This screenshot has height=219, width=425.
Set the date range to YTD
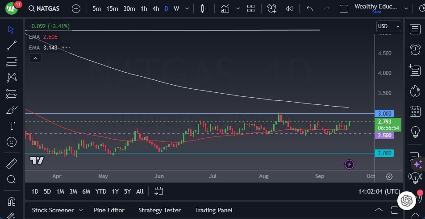[101, 191]
